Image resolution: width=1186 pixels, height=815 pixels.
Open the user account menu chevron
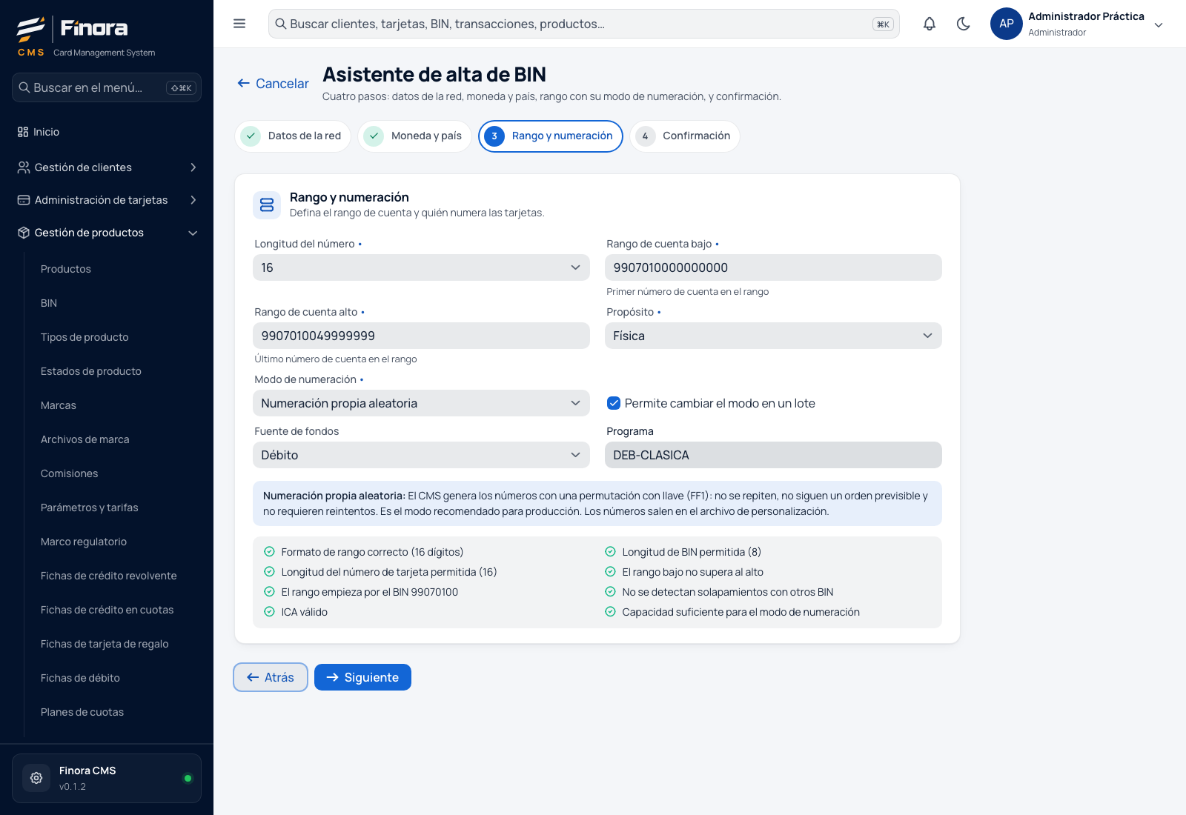(1159, 24)
